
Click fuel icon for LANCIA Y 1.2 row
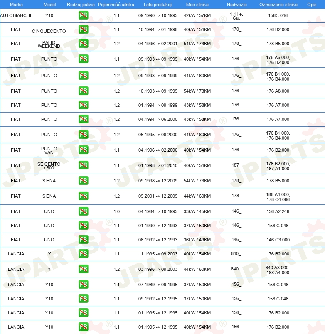83,269
